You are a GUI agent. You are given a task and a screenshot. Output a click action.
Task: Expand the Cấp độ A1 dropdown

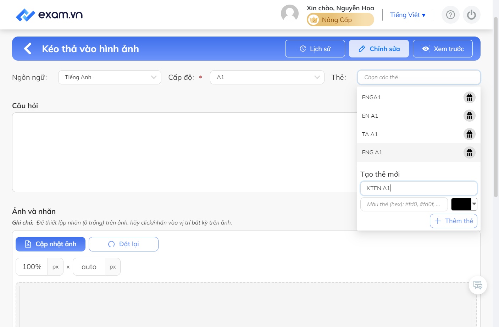[x=267, y=77]
